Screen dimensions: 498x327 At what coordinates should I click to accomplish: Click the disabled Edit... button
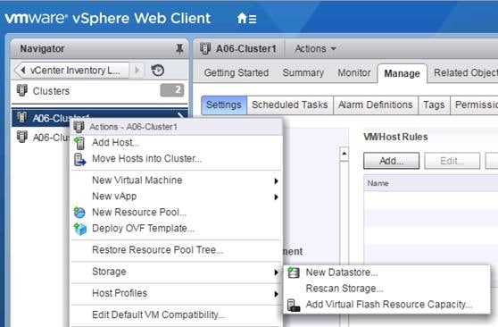coord(452,161)
